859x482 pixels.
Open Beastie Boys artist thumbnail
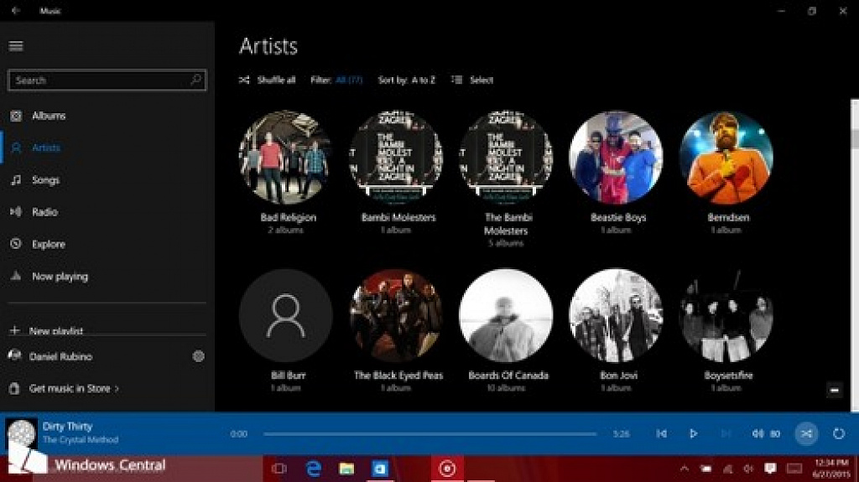coord(616,158)
